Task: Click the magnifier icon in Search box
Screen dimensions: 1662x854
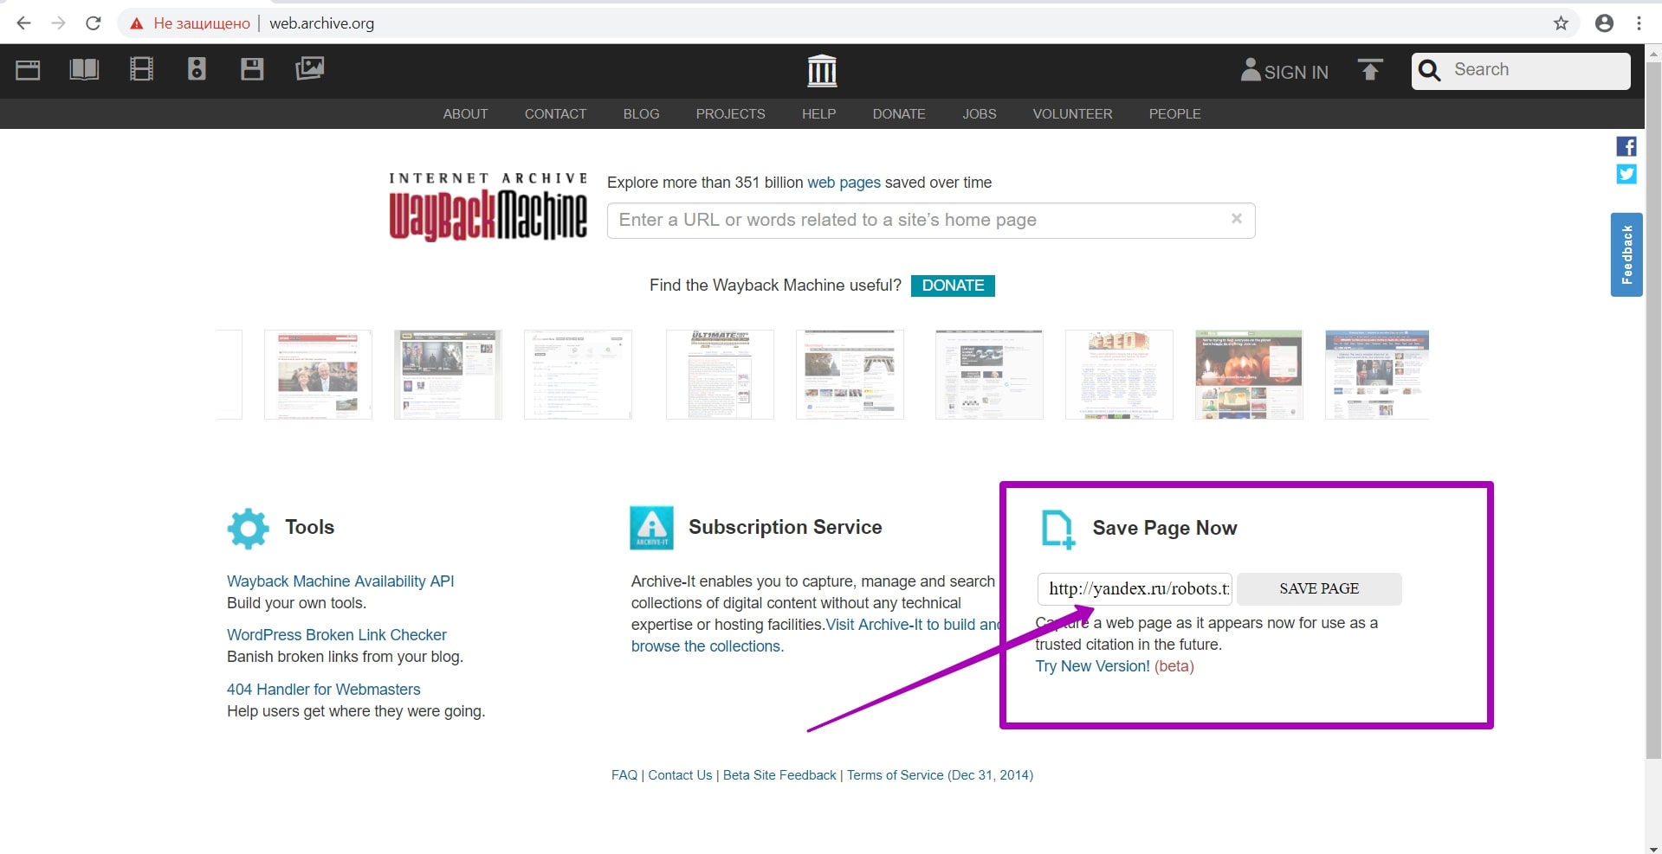Action: [x=1430, y=70]
